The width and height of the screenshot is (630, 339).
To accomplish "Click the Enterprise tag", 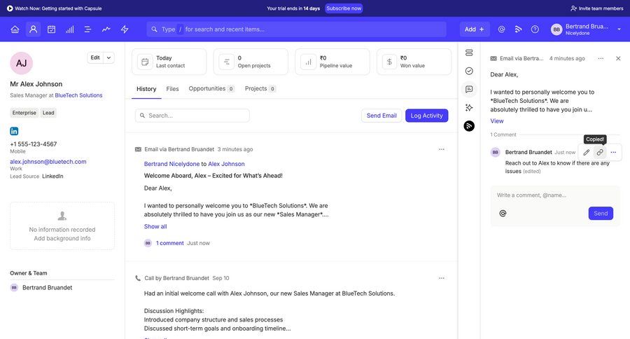I will pyautogui.click(x=24, y=113).
